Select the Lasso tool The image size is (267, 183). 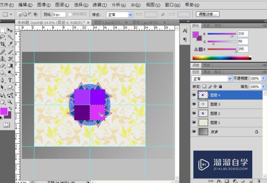pyautogui.click(x=3, y=37)
